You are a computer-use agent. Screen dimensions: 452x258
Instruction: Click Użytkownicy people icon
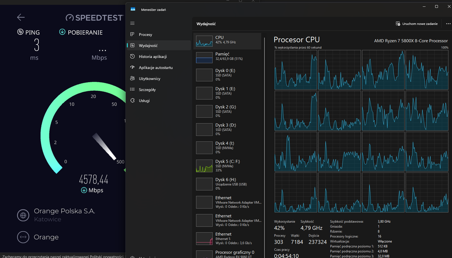132,78
